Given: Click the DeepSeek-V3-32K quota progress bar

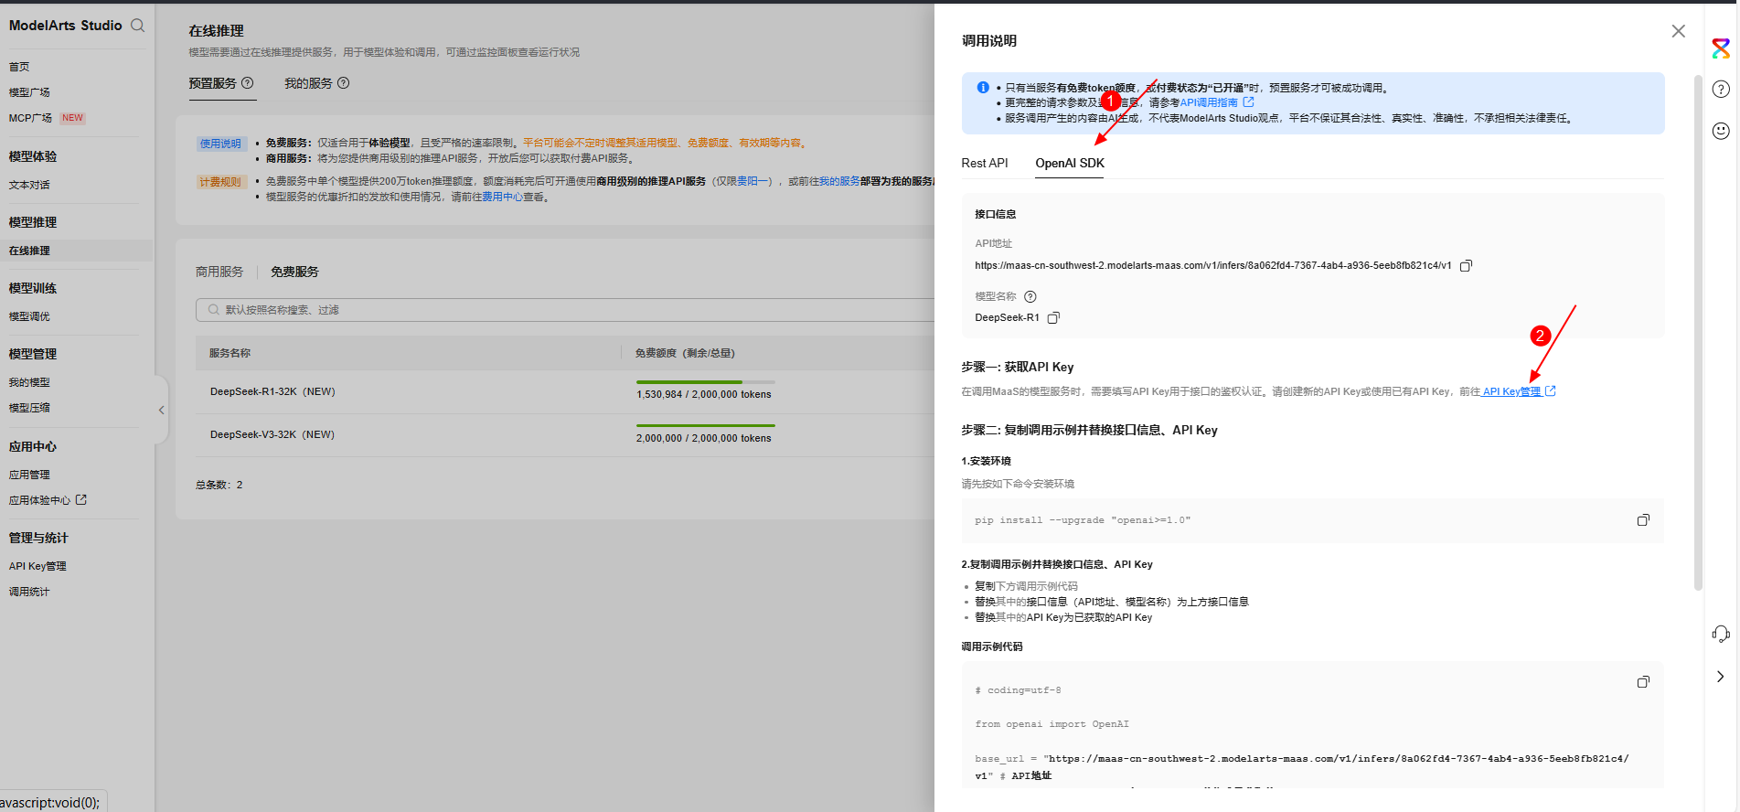Looking at the screenshot, I should [x=705, y=426].
